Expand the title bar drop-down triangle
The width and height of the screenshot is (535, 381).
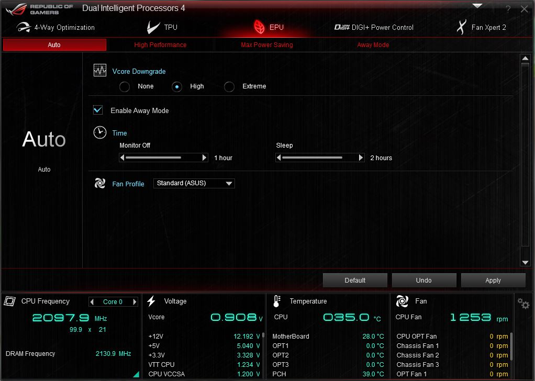click(477, 6)
